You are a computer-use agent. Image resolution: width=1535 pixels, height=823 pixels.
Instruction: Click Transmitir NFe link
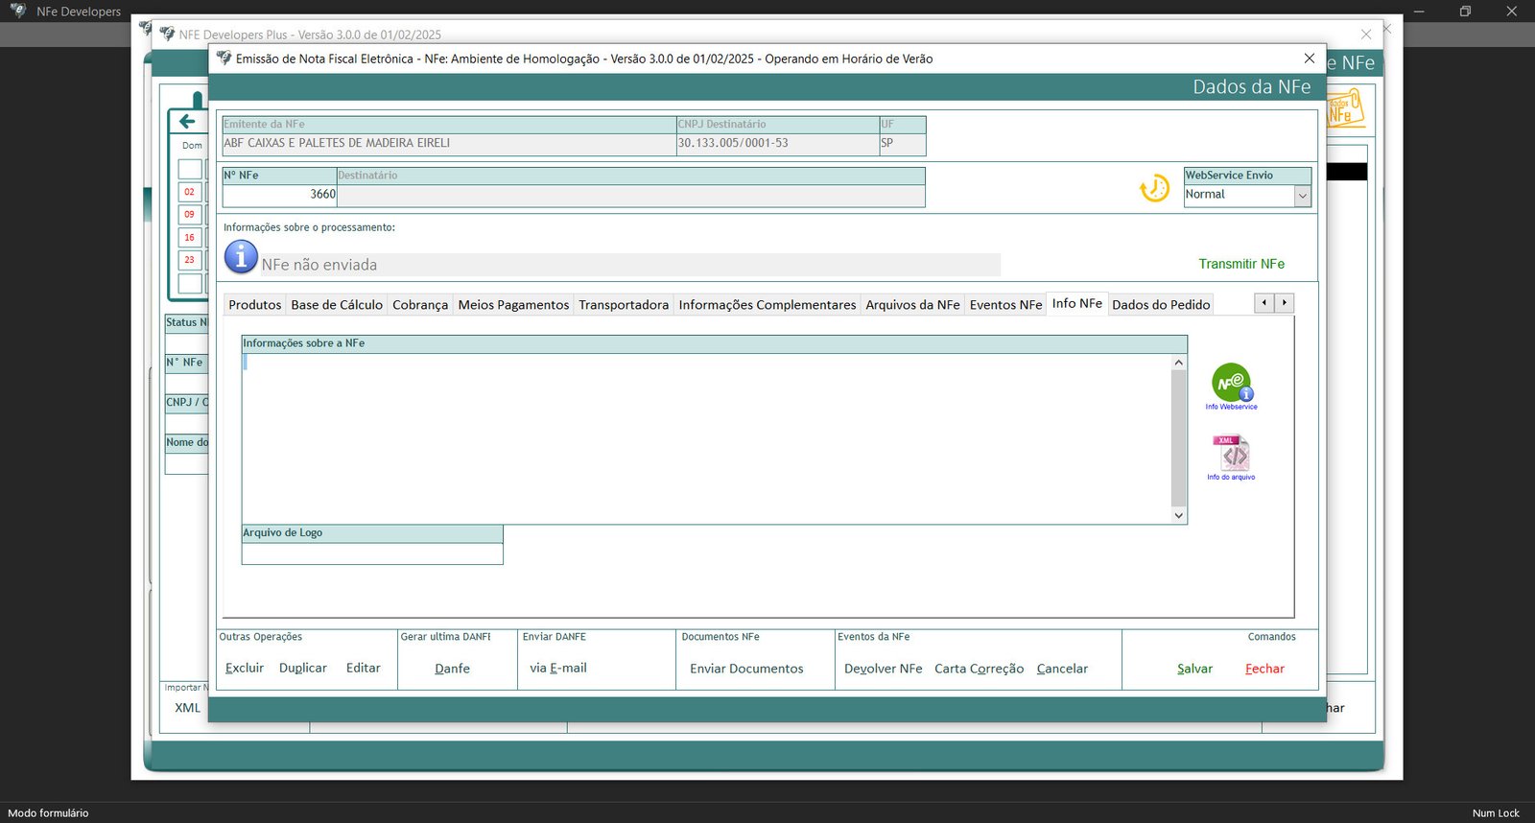1240,264
